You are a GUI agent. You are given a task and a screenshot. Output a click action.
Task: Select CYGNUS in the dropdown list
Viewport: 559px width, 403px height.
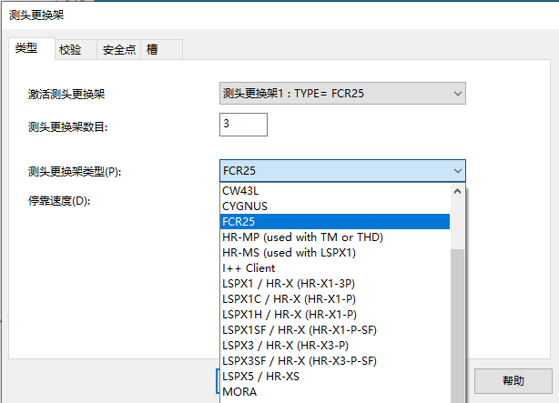tap(334, 207)
